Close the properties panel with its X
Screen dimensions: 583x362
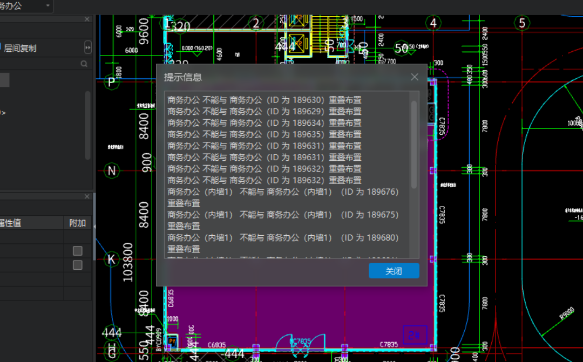pyautogui.click(x=87, y=196)
